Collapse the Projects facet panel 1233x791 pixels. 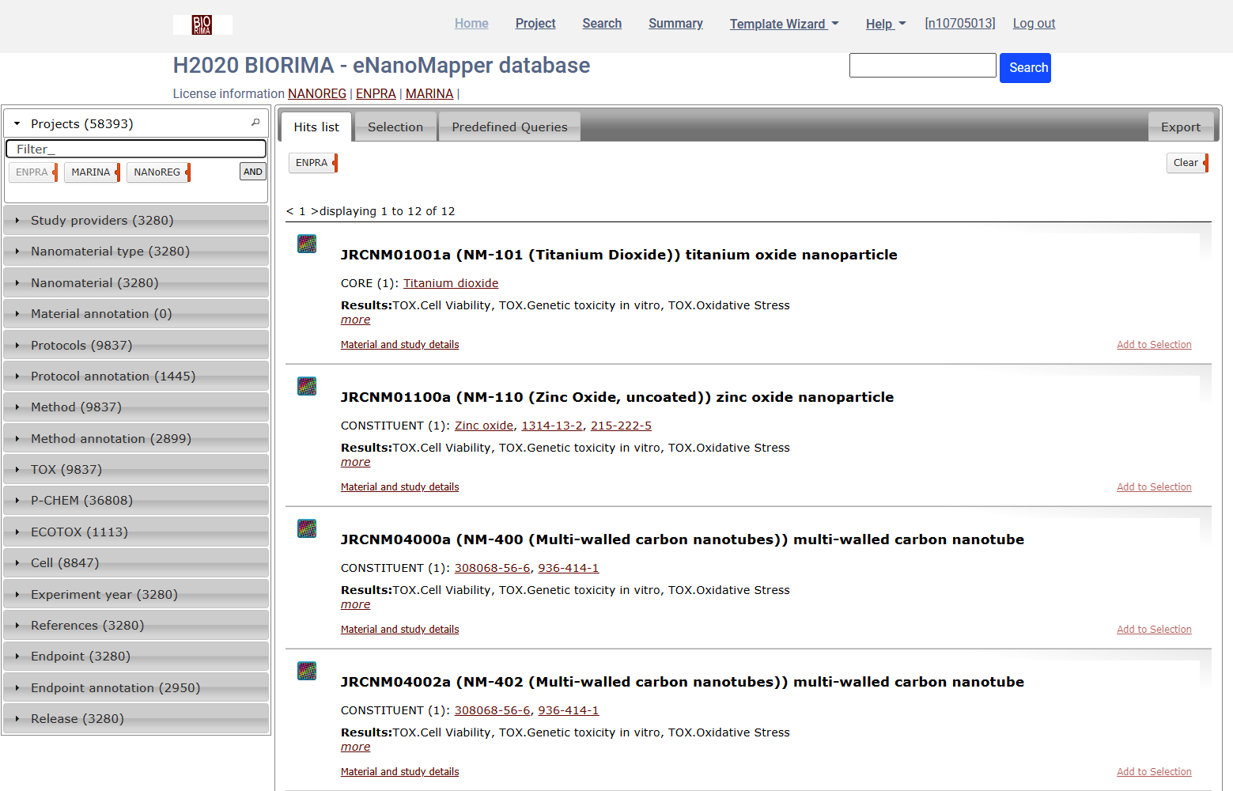click(x=17, y=124)
